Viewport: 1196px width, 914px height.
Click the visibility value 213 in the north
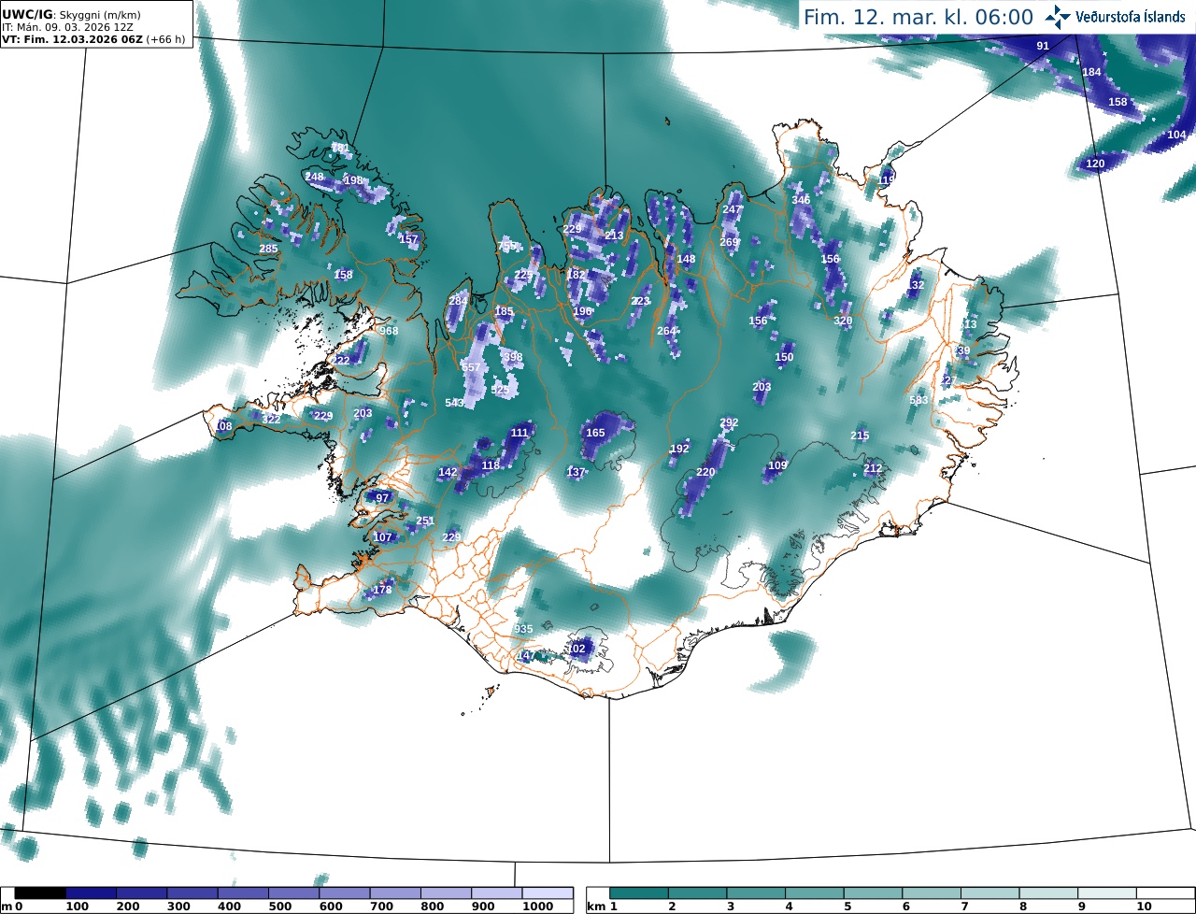click(x=614, y=236)
